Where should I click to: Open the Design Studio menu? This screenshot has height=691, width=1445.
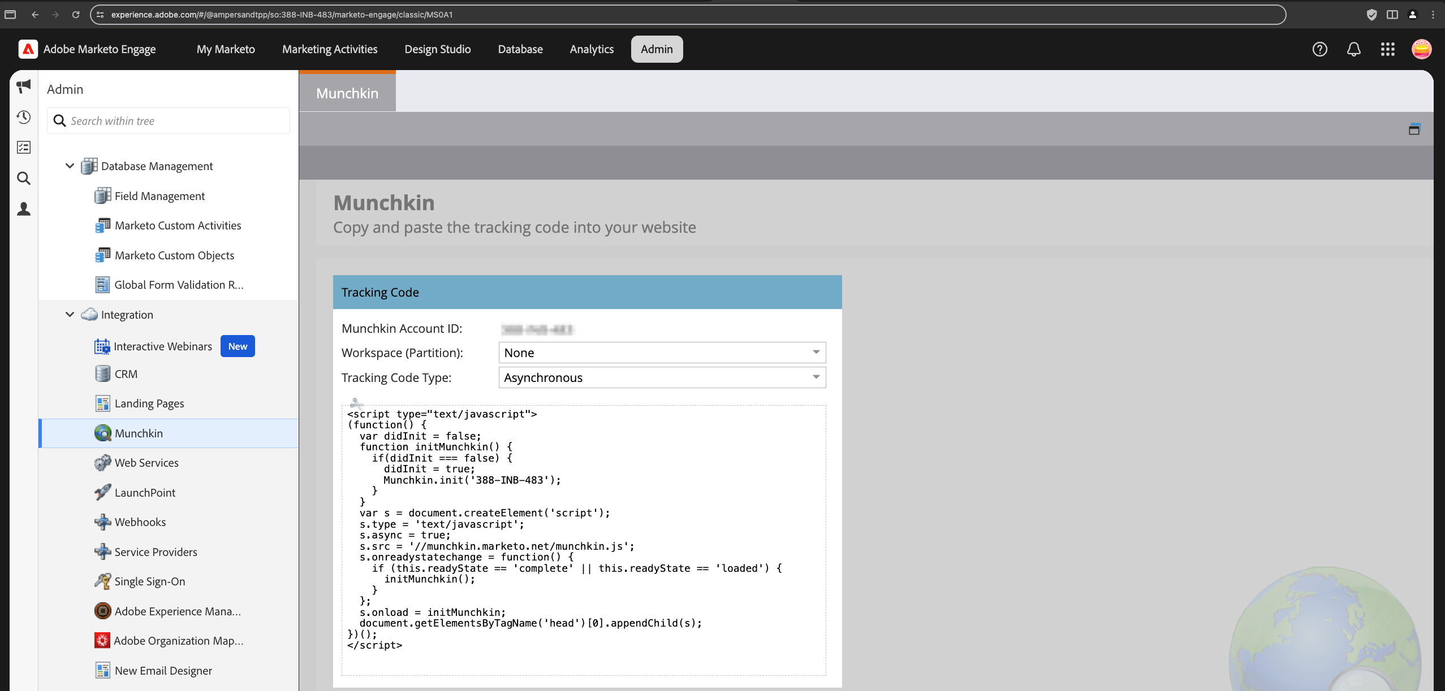click(x=437, y=49)
